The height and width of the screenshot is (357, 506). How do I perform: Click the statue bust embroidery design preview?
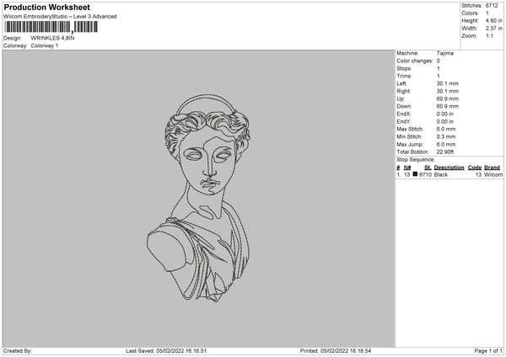198,198
